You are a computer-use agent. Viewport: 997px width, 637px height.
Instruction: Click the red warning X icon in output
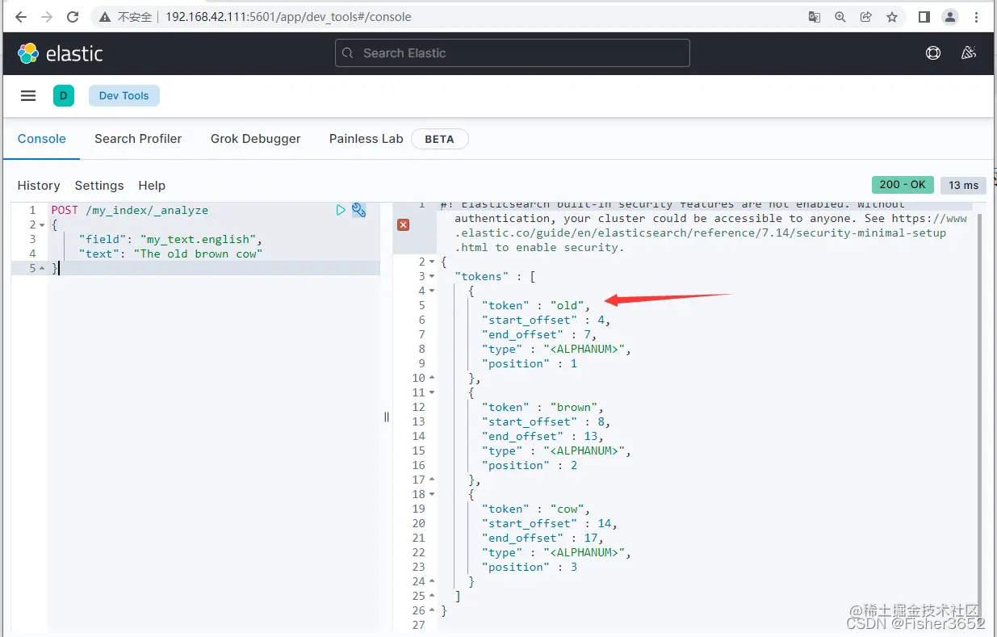(404, 224)
